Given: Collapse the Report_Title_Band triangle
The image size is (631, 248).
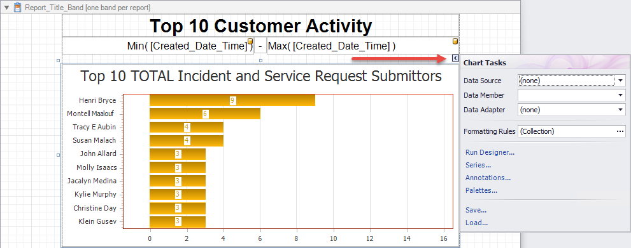Looking at the screenshot, I should tap(7, 8).
